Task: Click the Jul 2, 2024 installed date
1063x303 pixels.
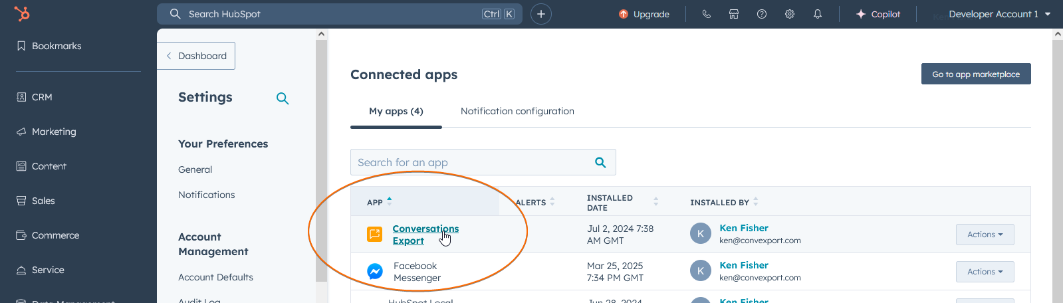Action: point(620,235)
